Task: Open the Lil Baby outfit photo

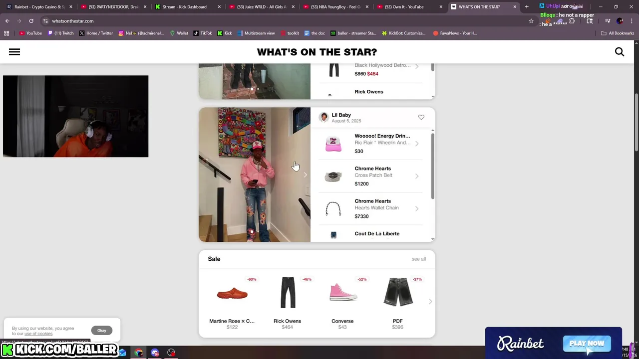Action: click(255, 175)
